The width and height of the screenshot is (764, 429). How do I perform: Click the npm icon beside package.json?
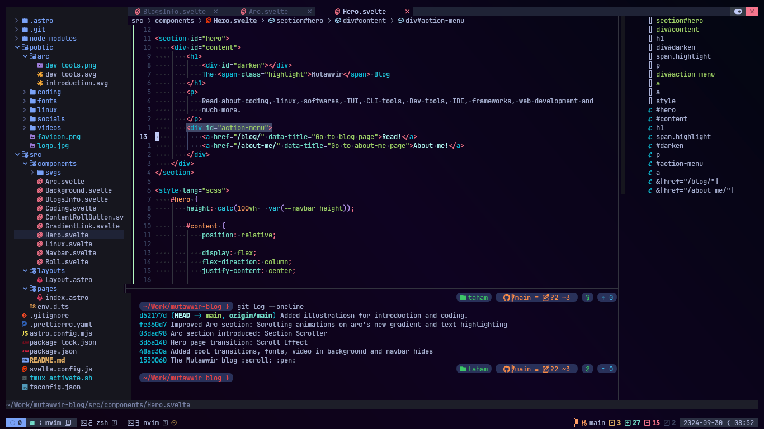[x=25, y=351]
